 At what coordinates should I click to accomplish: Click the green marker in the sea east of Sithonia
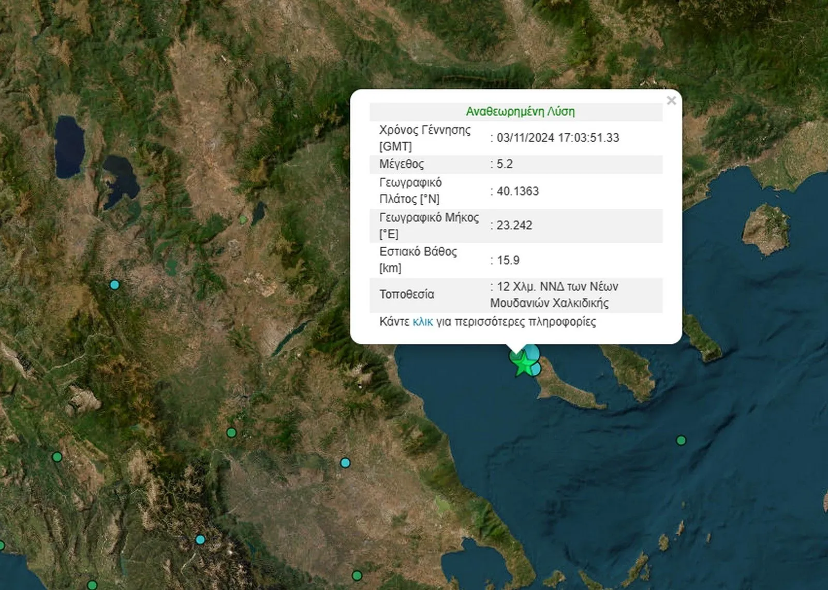coord(681,441)
